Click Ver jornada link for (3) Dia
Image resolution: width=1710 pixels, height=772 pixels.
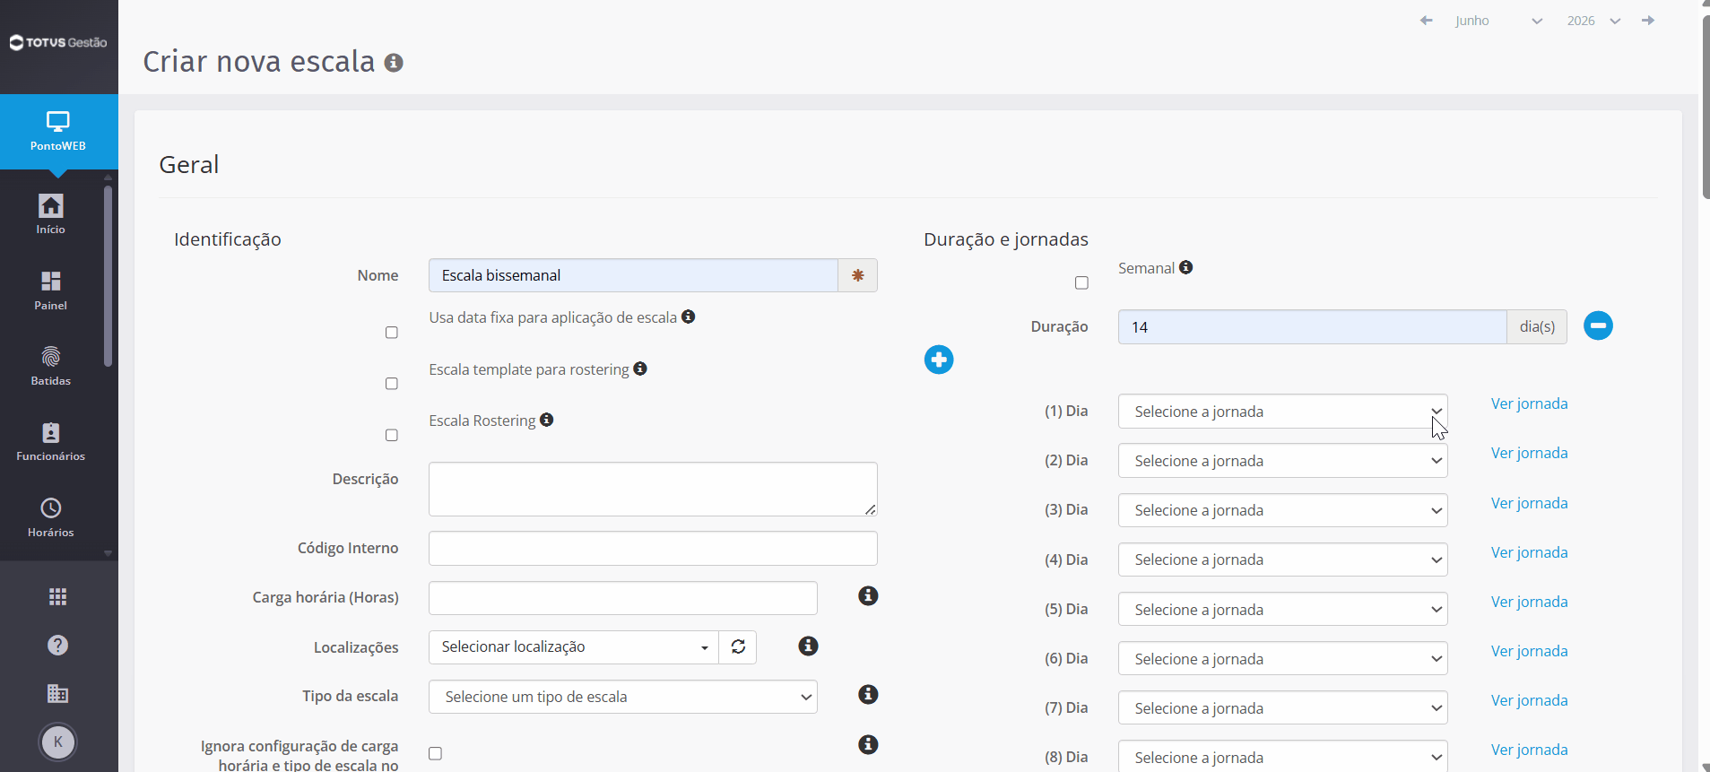pyautogui.click(x=1529, y=503)
